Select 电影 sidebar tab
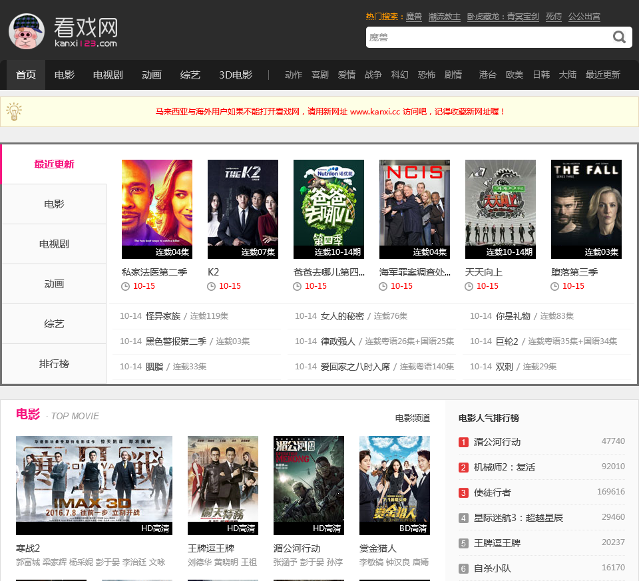This screenshot has height=581, width=639. [x=54, y=204]
